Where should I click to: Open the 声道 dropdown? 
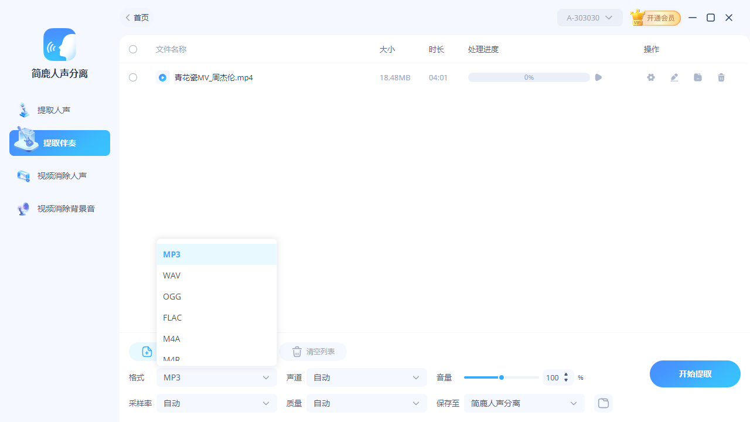366,377
